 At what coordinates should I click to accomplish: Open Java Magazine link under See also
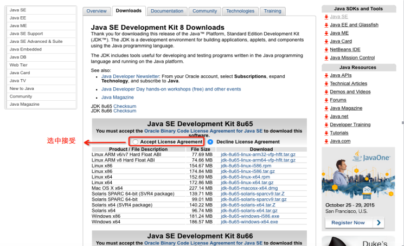[118, 98]
